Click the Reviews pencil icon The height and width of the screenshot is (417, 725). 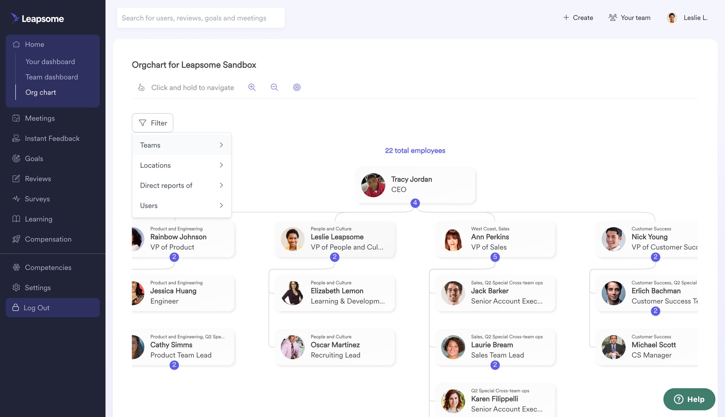(16, 179)
